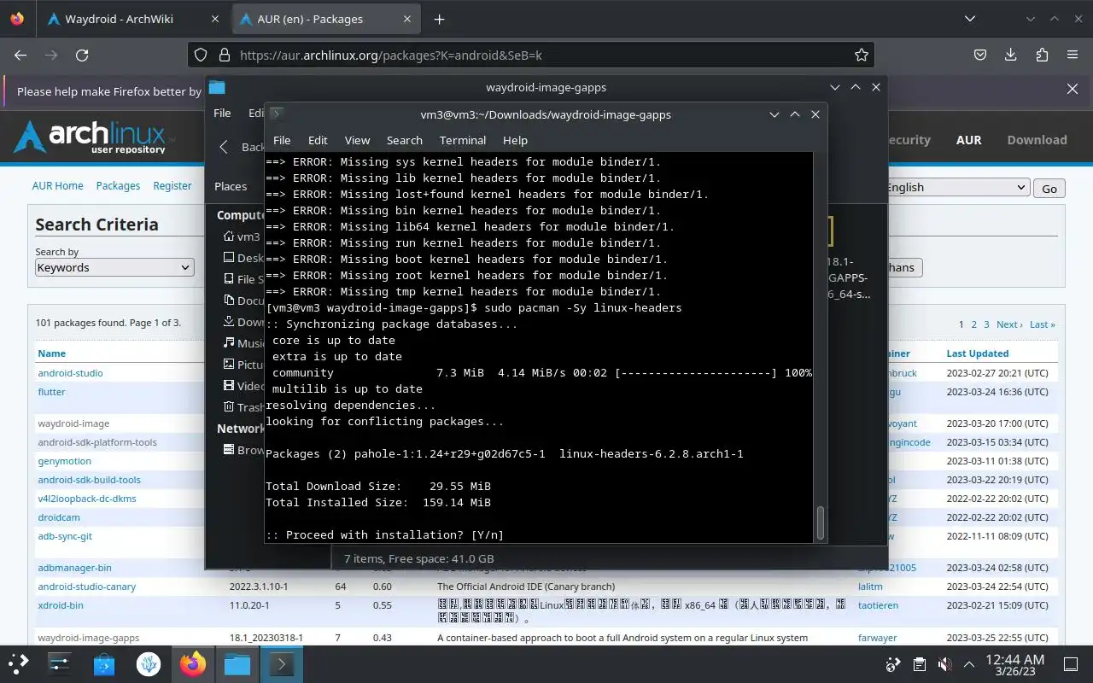1093x683 pixels.
Task: Go to the Next results page
Action: pyautogui.click(x=1009, y=324)
